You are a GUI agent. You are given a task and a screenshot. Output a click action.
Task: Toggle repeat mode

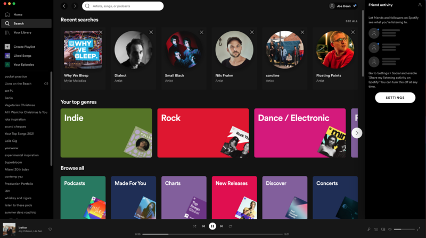[x=231, y=226]
